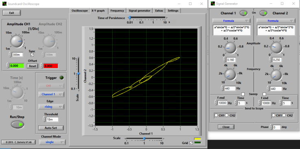Click the Auto Set button
Screen dimensions: 300x149
(x=51, y=128)
